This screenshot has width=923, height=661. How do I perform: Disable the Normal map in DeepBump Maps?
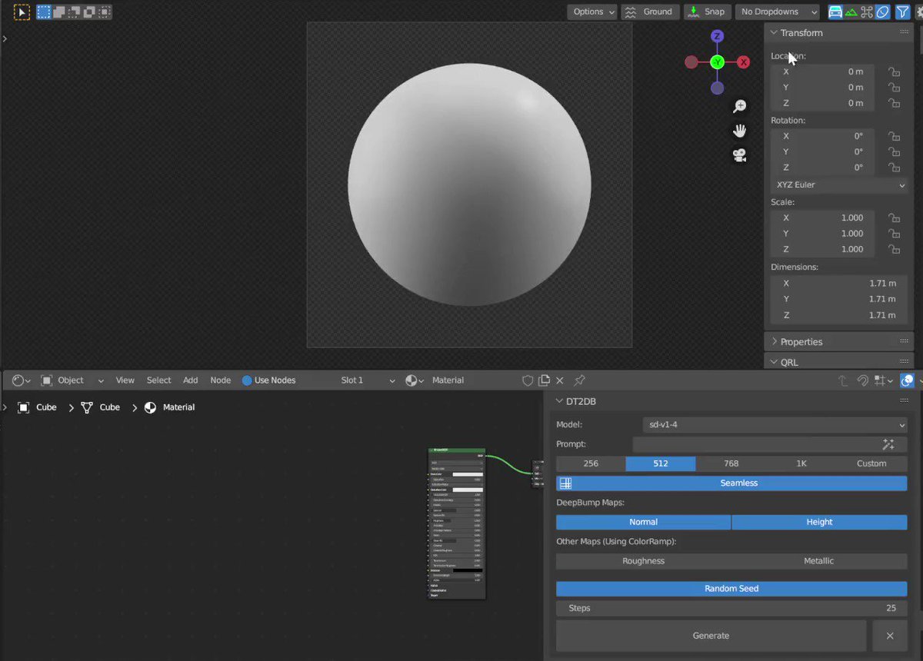[x=643, y=522]
